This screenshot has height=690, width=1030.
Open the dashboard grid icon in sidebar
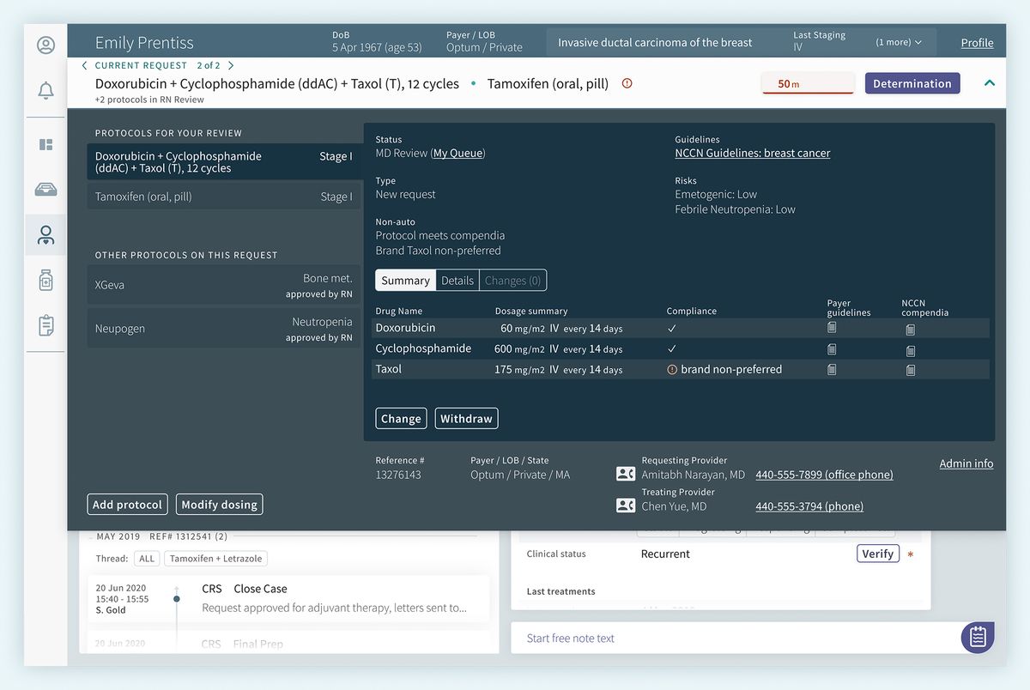click(x=45, y=145)
